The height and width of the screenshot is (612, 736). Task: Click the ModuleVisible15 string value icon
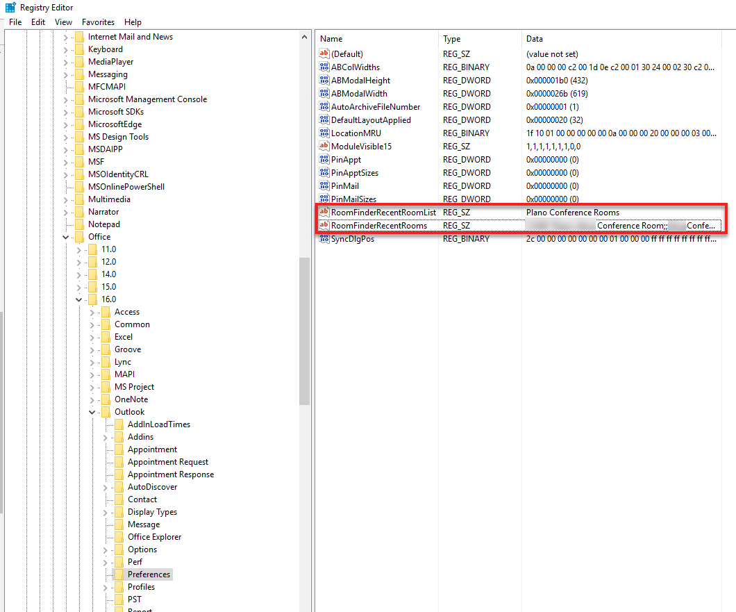(x=324, y=146)
